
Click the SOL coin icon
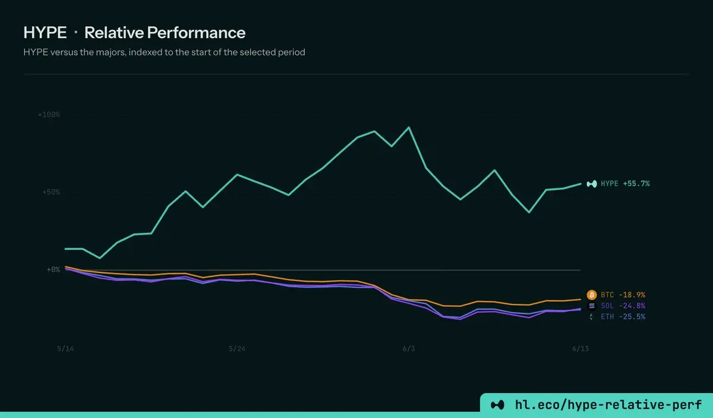(x=591, y=306)
